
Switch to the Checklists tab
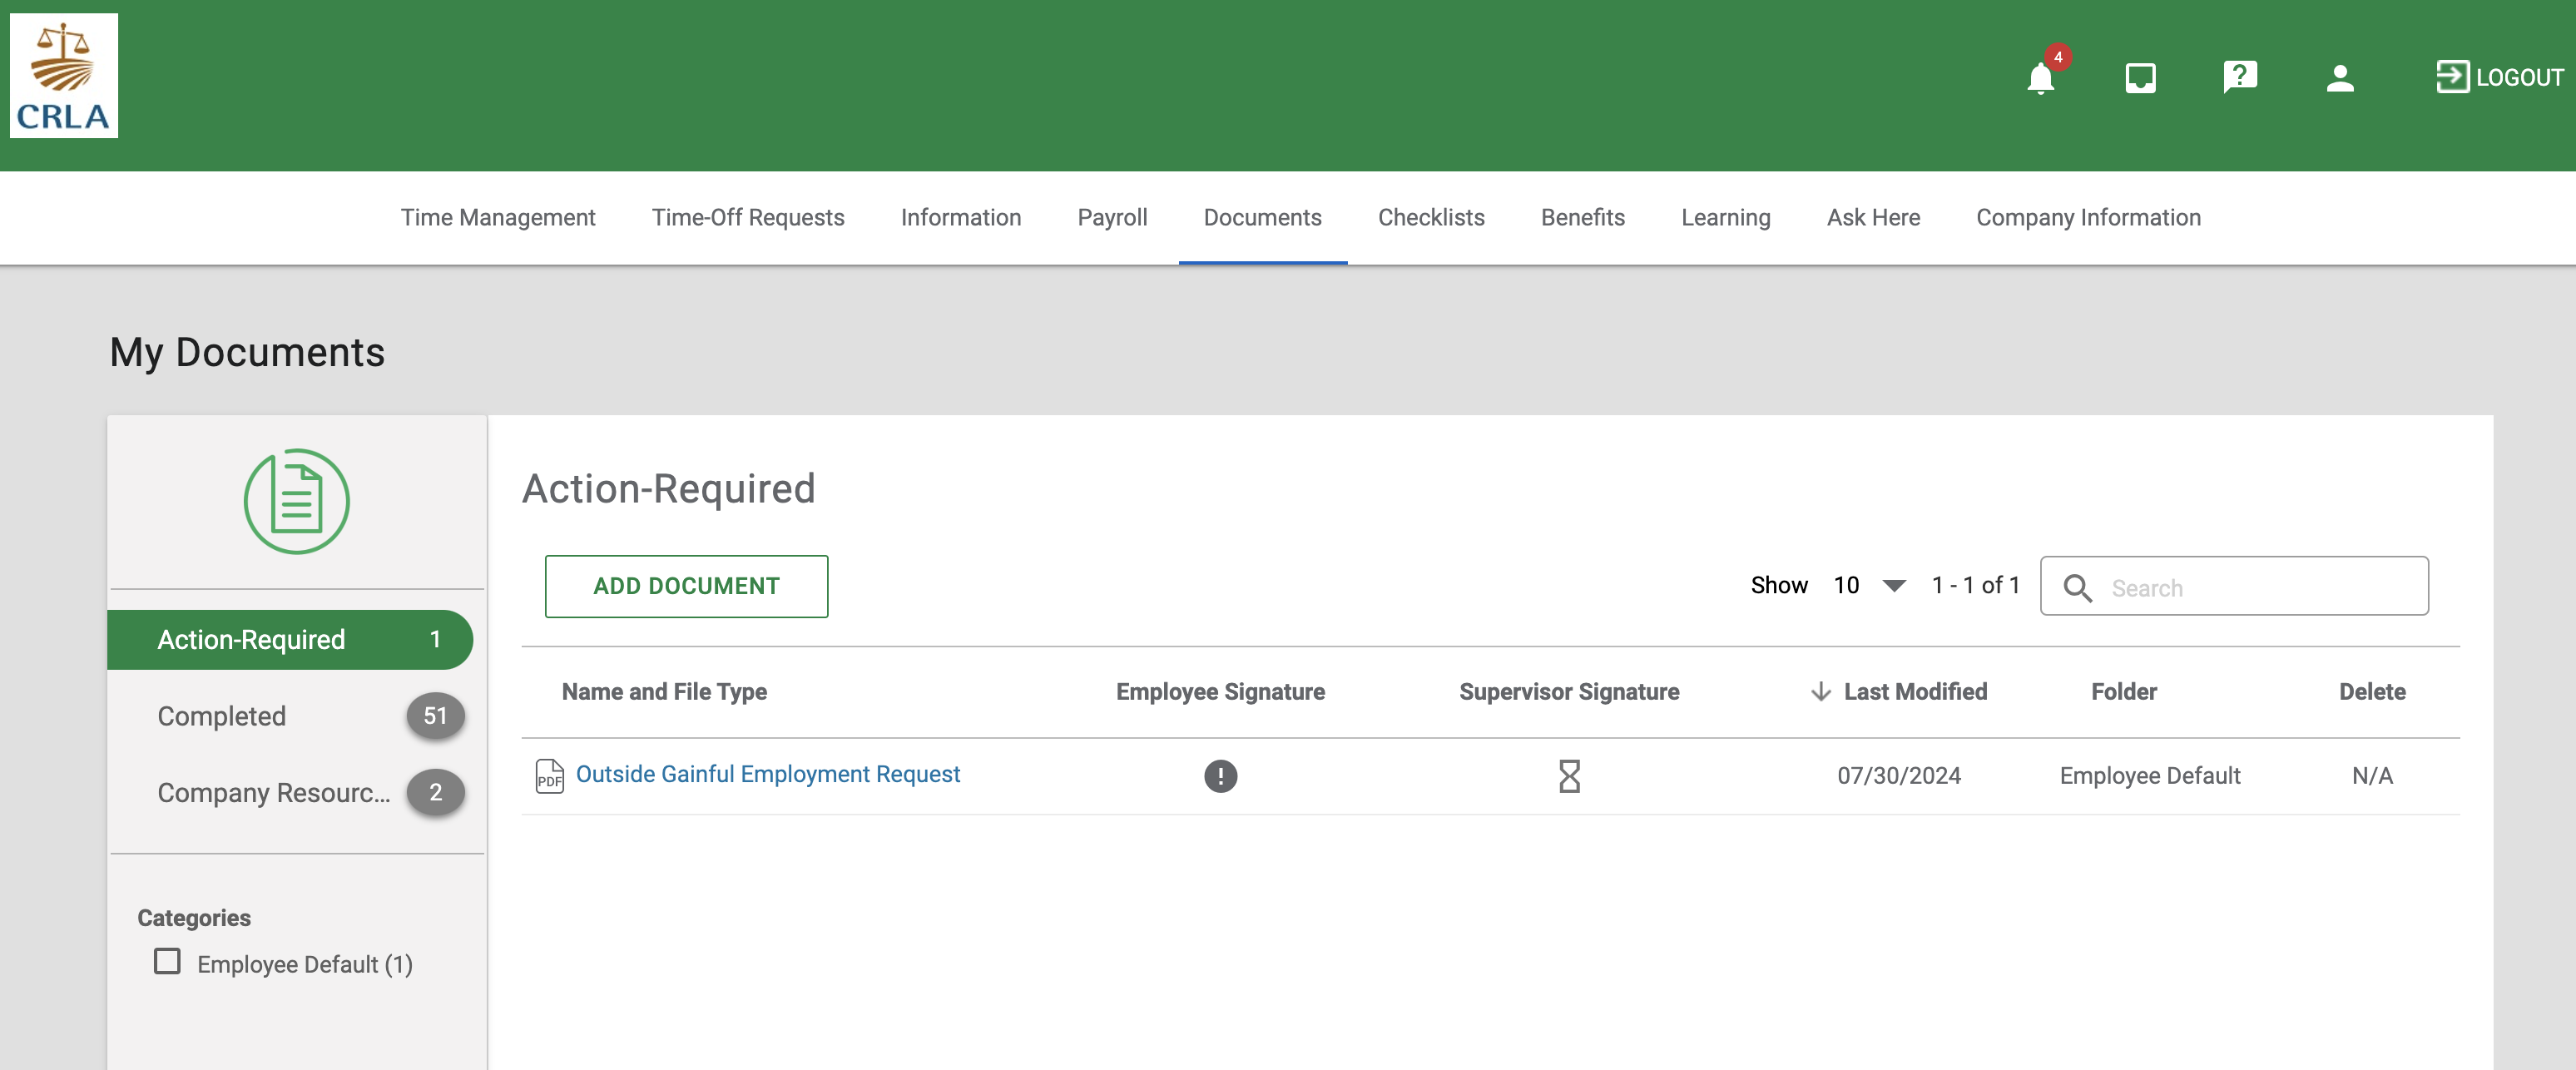pyautogui.click(x=1430, y=218)
